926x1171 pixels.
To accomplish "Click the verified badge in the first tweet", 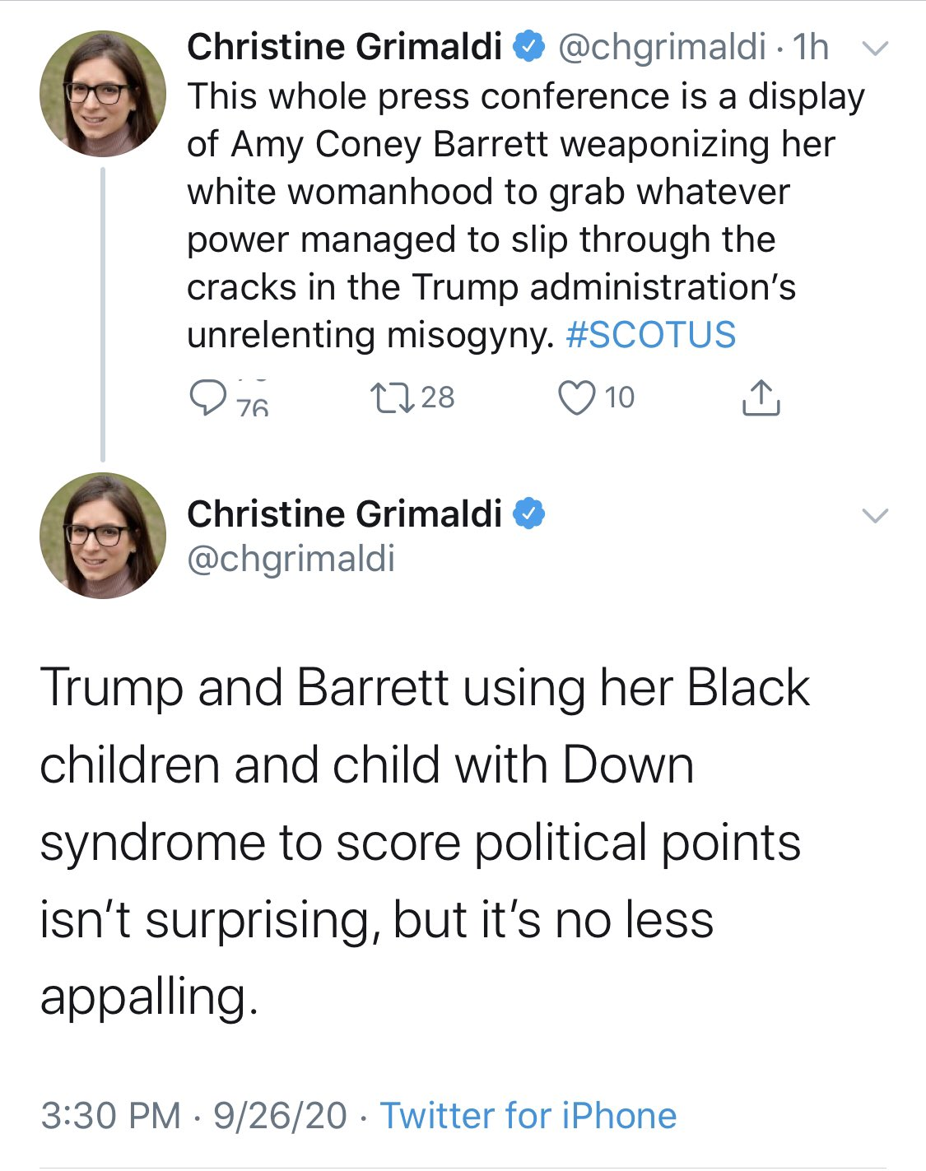I will [529, 47].
